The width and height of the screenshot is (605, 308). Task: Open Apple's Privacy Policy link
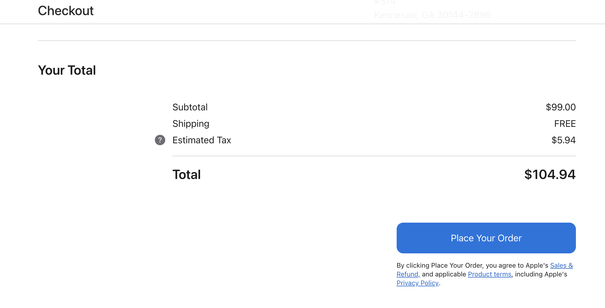pyautogui.click(x=418, y=283)
